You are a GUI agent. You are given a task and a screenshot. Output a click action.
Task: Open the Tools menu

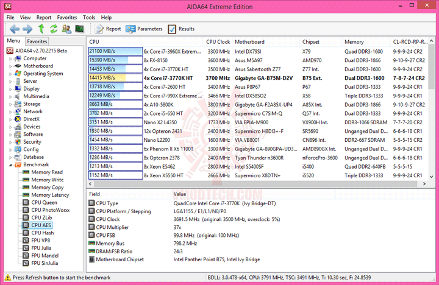pyautogui.click(x=89, y=17)
